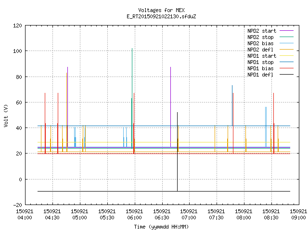The image size is (308, 231).
Task: Click the x-axis tick label 150921 08:00
Action: pyautogui.click(x=244, y=215)
